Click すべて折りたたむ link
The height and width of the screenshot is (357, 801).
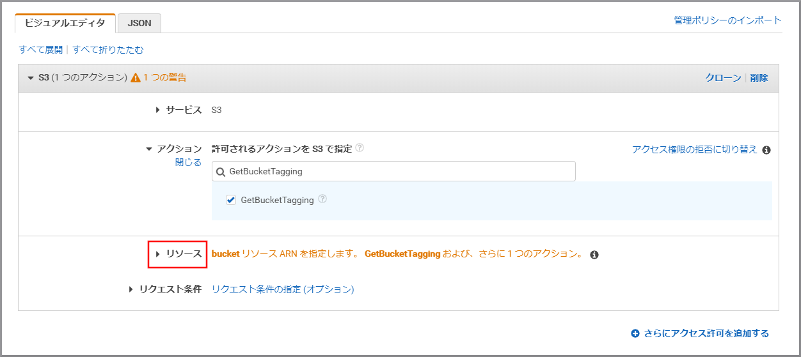(x=108, y=49)
